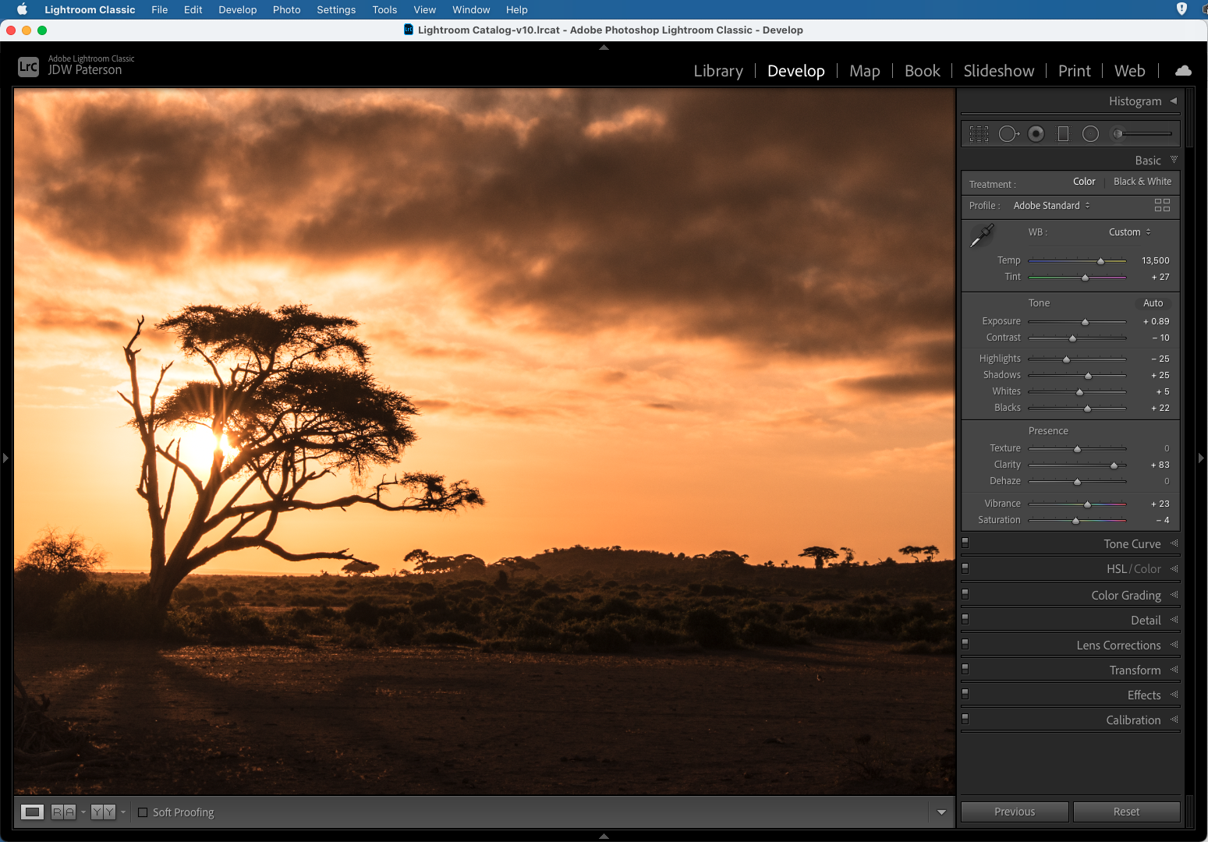Expand the Color Grading panel
1208x842 pixels.
1125,596
